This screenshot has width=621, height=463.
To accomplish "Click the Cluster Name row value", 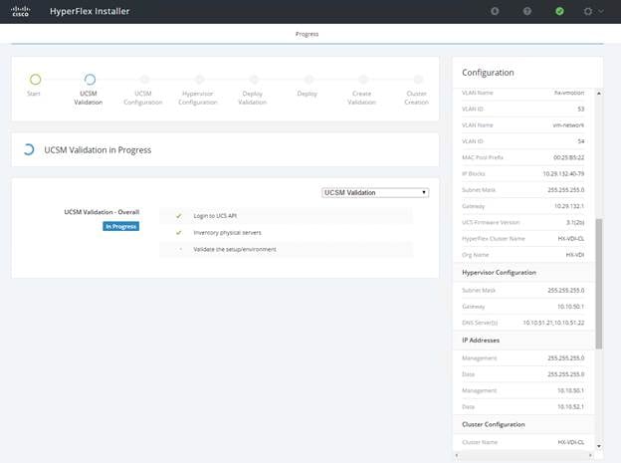I will 570,442.
